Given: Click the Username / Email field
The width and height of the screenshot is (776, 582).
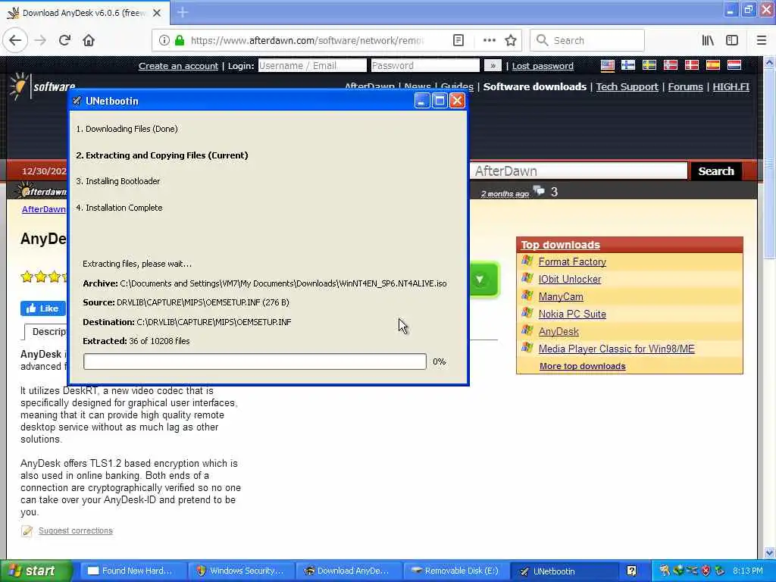Looking at the screenshot, I should pos(312,65).
